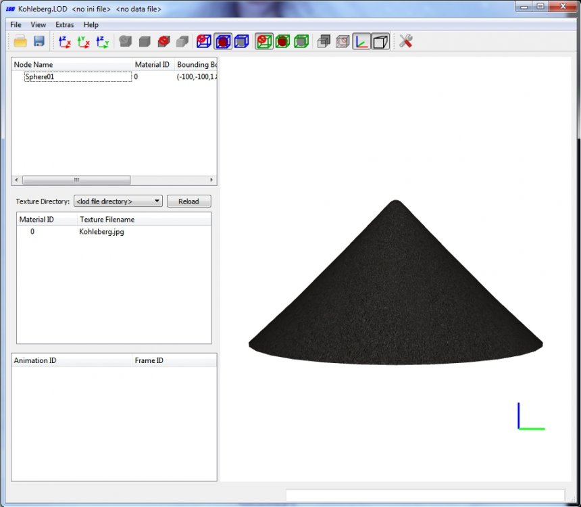Open the File menu
The width and height of the screenshot is (581, 507).
tap(16, 24)
